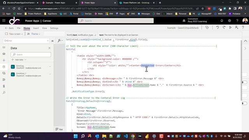Click the highlighted word Unexpected in formula
Viewport: 249px width, 140px height.
147,65
